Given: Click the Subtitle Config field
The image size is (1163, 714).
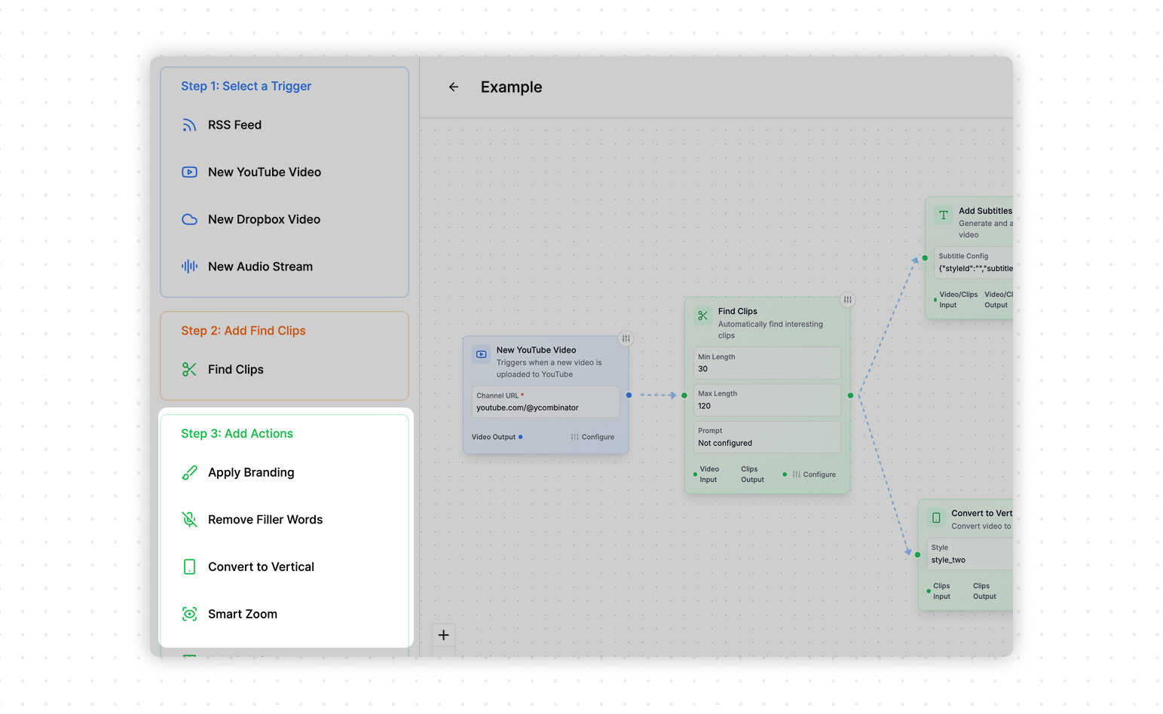Looking at the screenshot, I should [x=974, y=263].
